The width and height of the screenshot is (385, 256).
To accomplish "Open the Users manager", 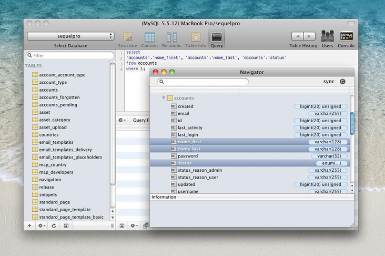I will [327, 37].
